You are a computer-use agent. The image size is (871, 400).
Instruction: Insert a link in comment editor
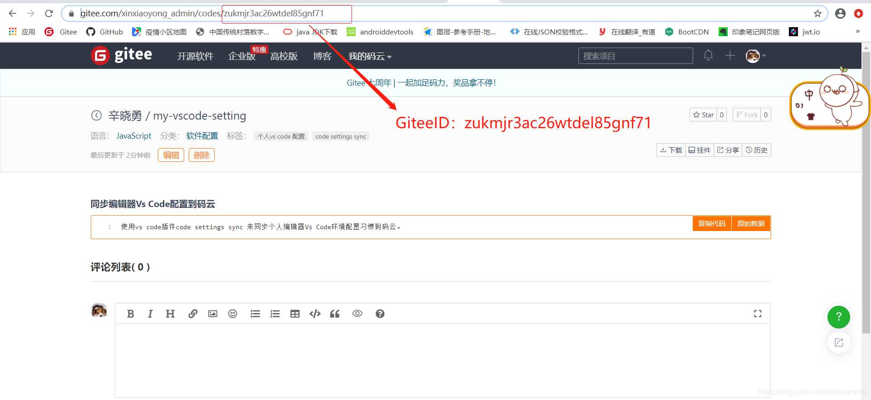point(193,313)
